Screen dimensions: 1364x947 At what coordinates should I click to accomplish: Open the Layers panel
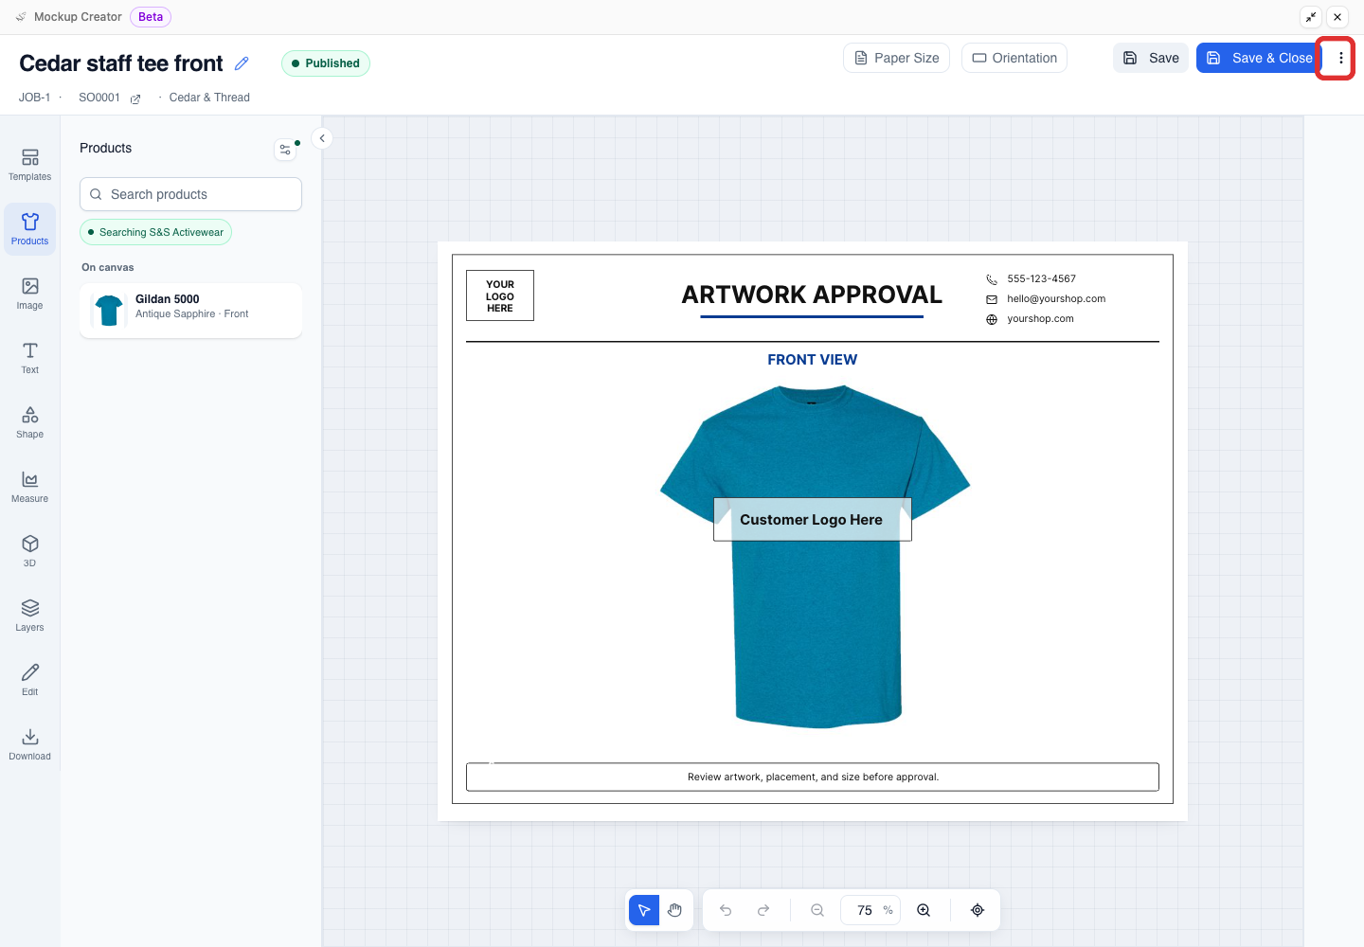pos(30,616)
